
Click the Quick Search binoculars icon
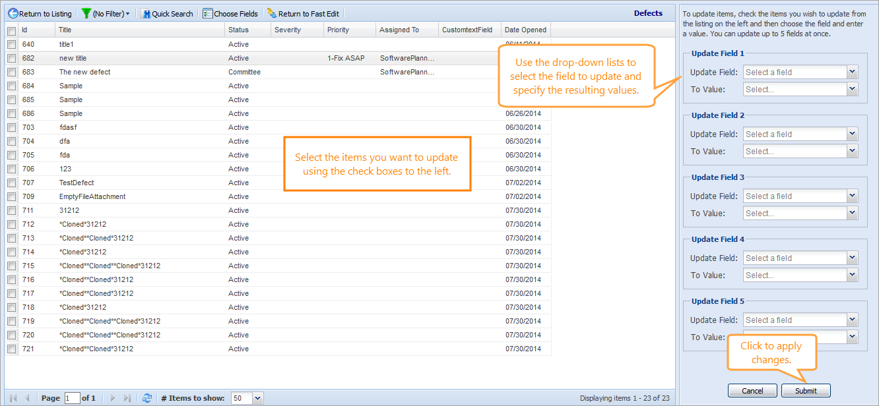pos(146,13)
